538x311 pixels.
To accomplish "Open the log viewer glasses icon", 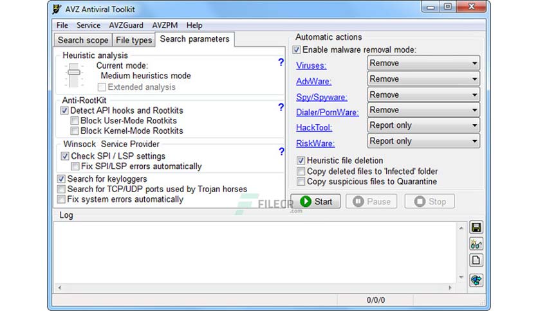I will click(x=476, y=244).
